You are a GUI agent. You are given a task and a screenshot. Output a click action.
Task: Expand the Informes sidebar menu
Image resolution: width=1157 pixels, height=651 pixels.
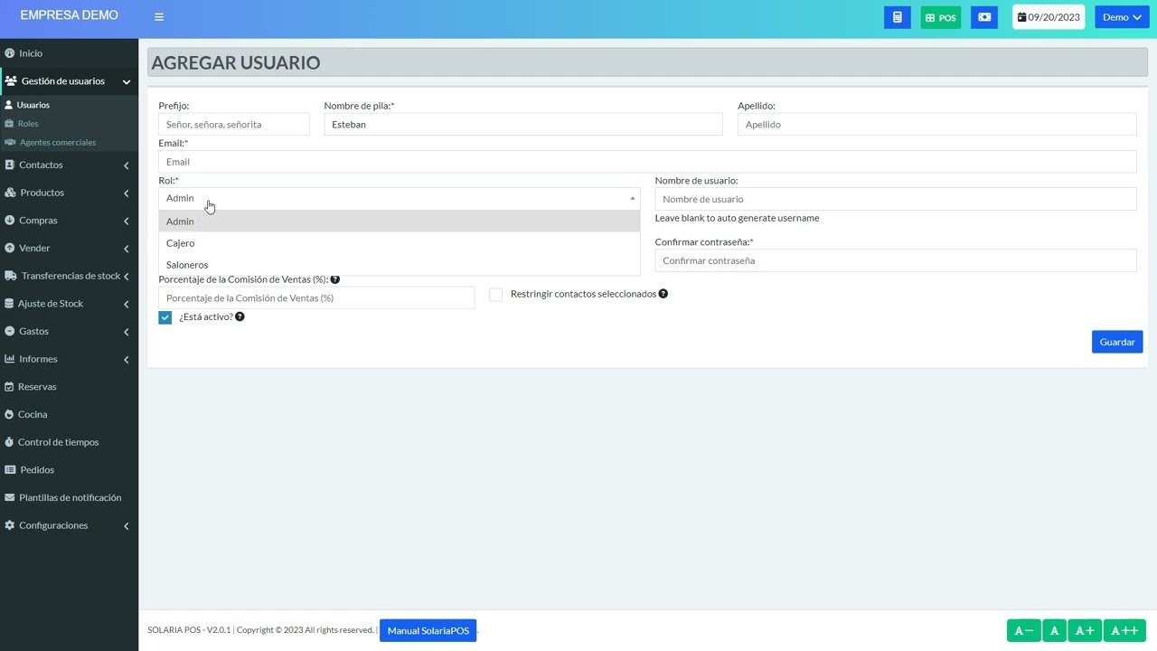[x=69, y=359]
